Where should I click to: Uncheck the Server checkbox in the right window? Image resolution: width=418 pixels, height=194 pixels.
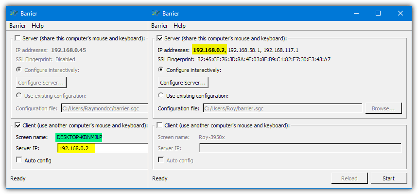pos(160,38)
